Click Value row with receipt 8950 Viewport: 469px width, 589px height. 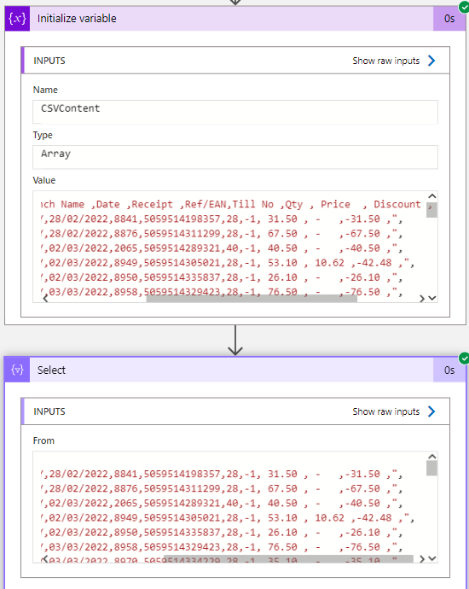(222, 277)
